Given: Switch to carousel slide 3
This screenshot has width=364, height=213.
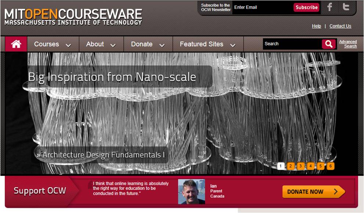Looking at the screenshot, I should point(300,166).
